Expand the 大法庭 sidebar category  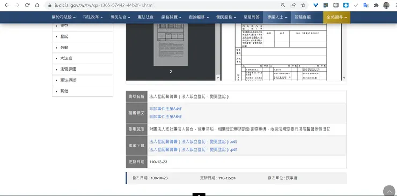pyautogui.click(x=82, y=58)
